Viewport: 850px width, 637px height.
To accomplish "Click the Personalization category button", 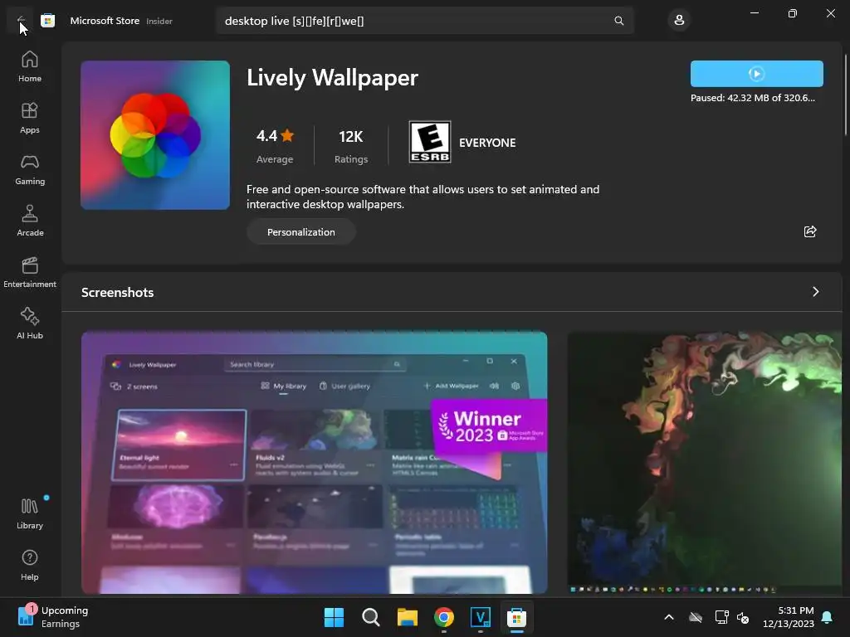I will [300, 232].
